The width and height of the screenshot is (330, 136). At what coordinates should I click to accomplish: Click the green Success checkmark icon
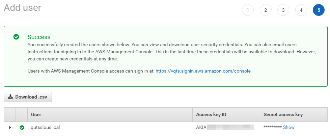pyautogui.click(x=16, y=37)
